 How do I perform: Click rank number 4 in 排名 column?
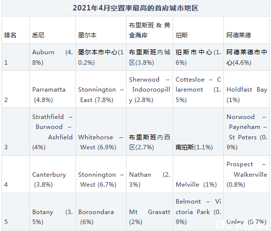point(6,185)
